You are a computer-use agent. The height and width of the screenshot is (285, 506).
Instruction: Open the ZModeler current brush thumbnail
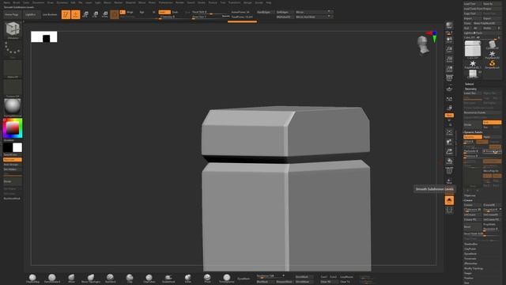tap(13, 30)
